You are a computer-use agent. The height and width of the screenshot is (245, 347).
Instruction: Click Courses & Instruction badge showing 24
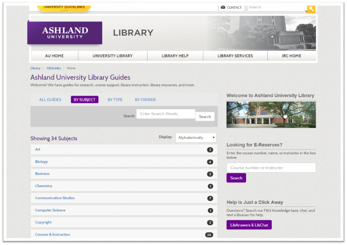click(209, 235)
